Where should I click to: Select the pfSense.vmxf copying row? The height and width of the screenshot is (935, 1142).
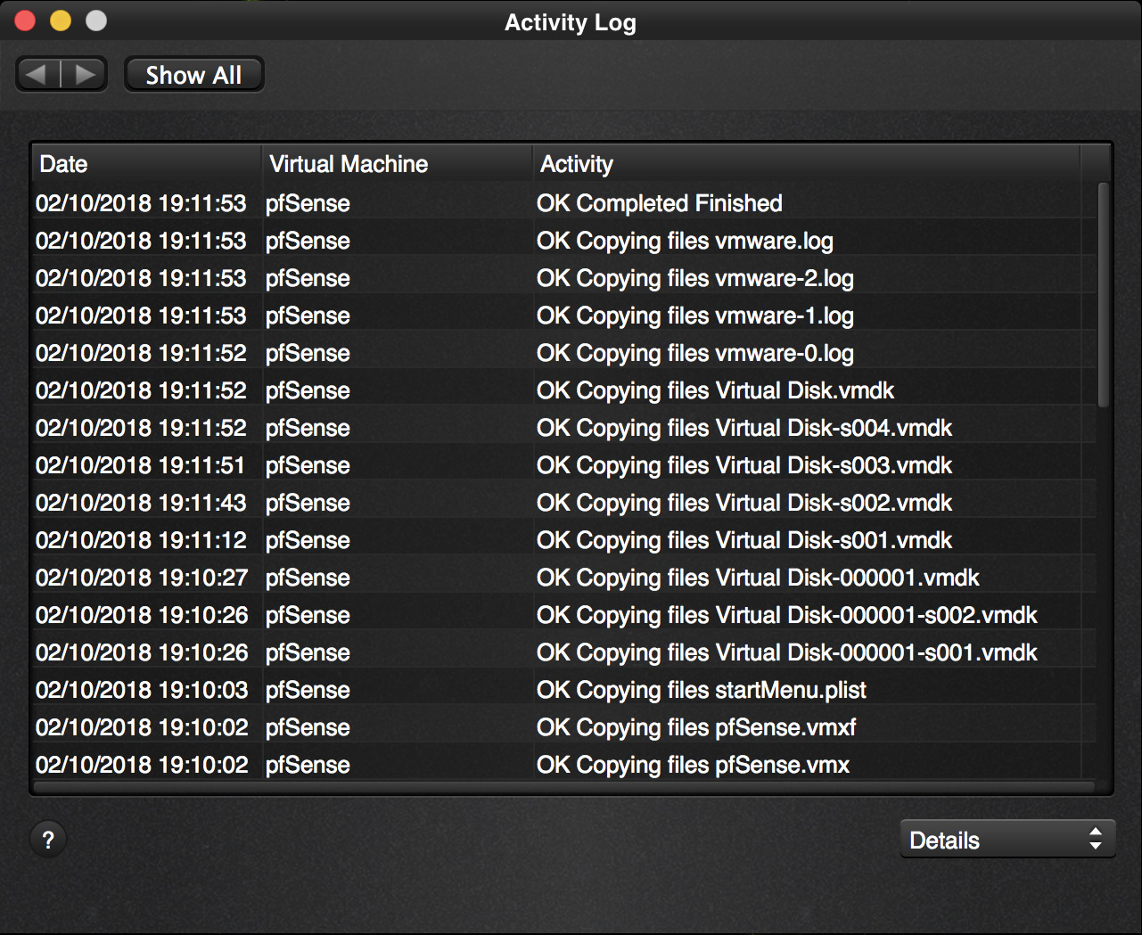(x=695, y=727)
